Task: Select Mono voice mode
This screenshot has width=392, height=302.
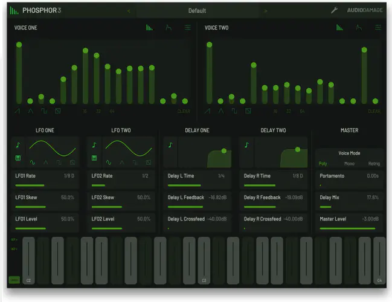Action: coord(349,164)
